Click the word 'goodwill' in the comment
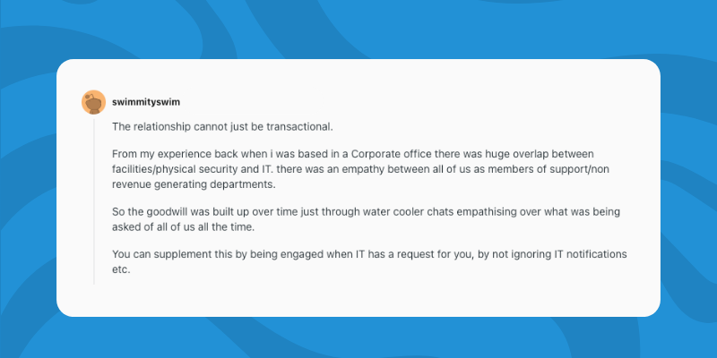 [168, 212]
